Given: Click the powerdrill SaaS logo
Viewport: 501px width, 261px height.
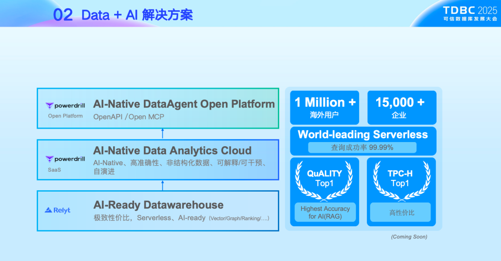Looking at the screenshot, I should pos(65,159).
